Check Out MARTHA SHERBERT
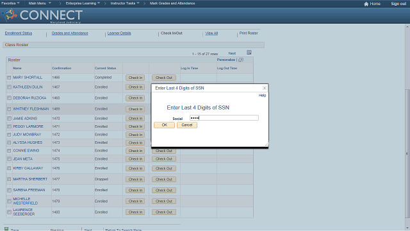This screenshot has height=231, width=410. point(164,180)
